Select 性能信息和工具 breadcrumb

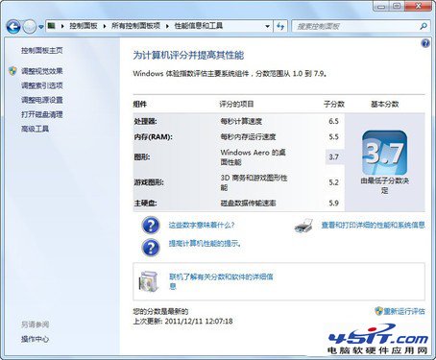[198, 26]
